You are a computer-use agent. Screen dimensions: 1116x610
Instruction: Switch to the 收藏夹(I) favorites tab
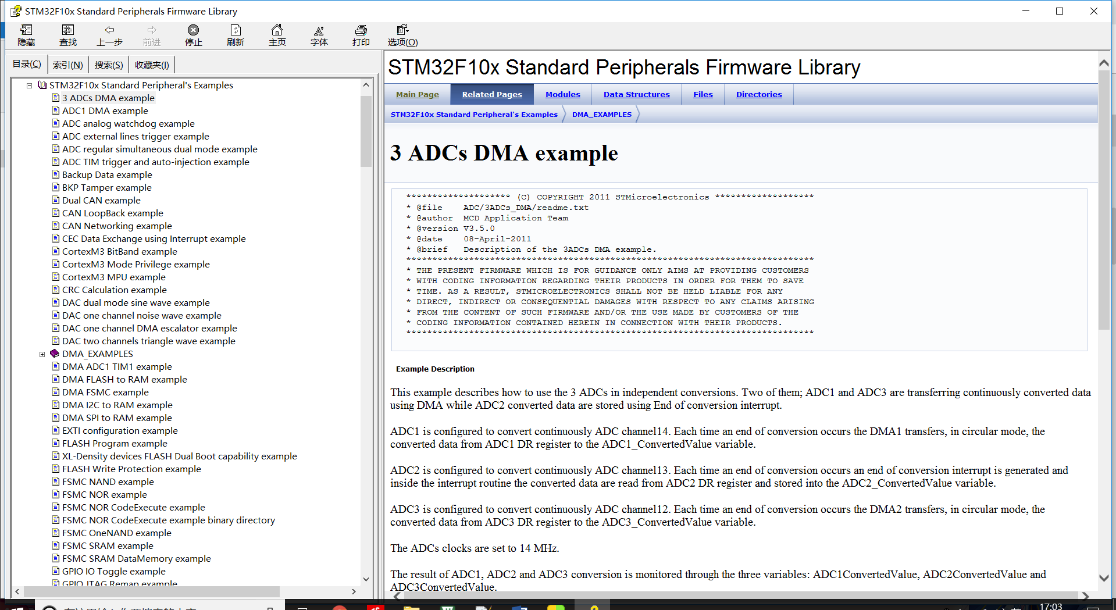pyautogui.click(x=152, y=65)
